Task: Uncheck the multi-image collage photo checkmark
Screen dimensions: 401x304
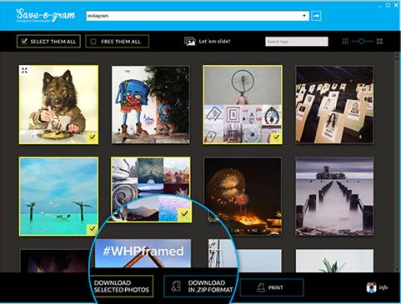Action: click(x=184, y=214)
